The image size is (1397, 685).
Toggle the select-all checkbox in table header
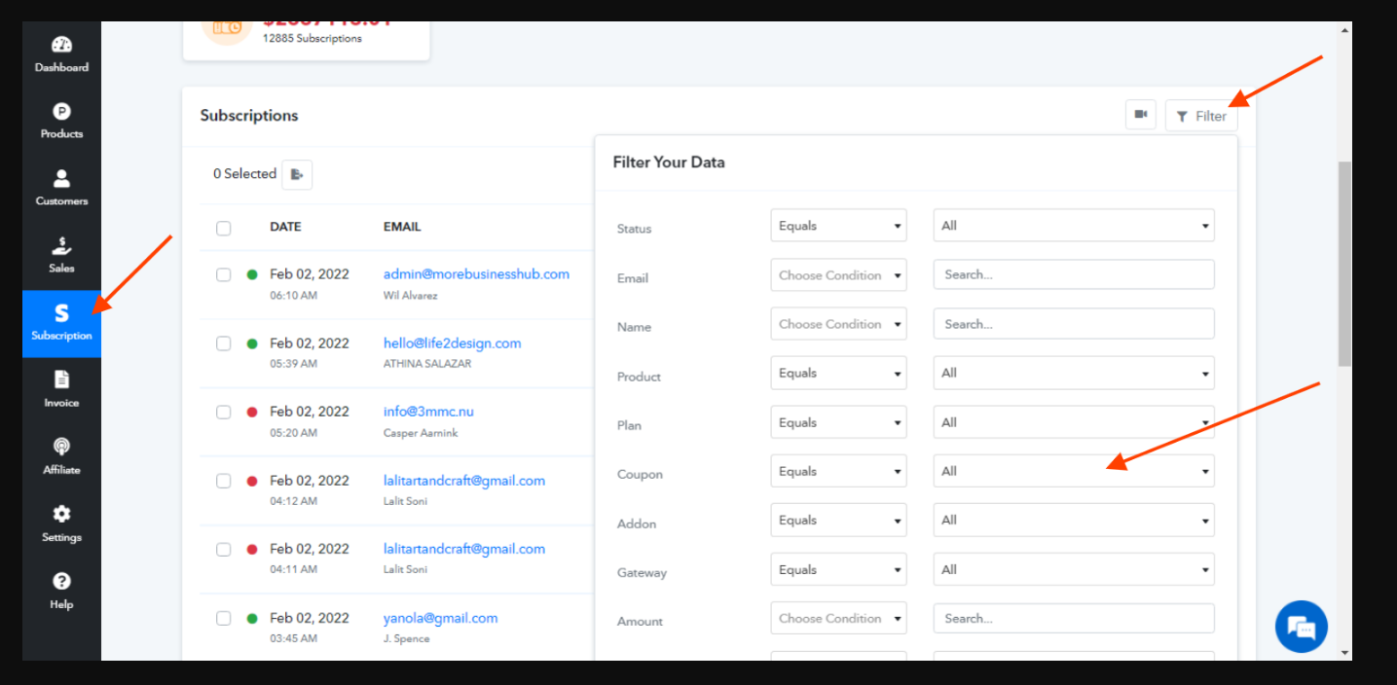[x=224, y=228]
